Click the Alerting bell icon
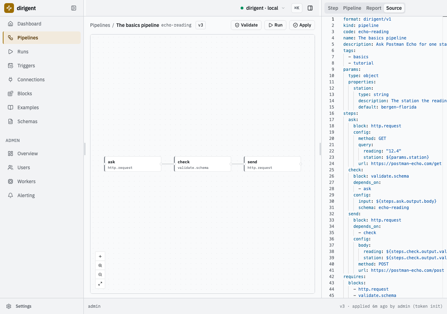The width and height of the screenshot is (447, 314). (x=10, y=195)
